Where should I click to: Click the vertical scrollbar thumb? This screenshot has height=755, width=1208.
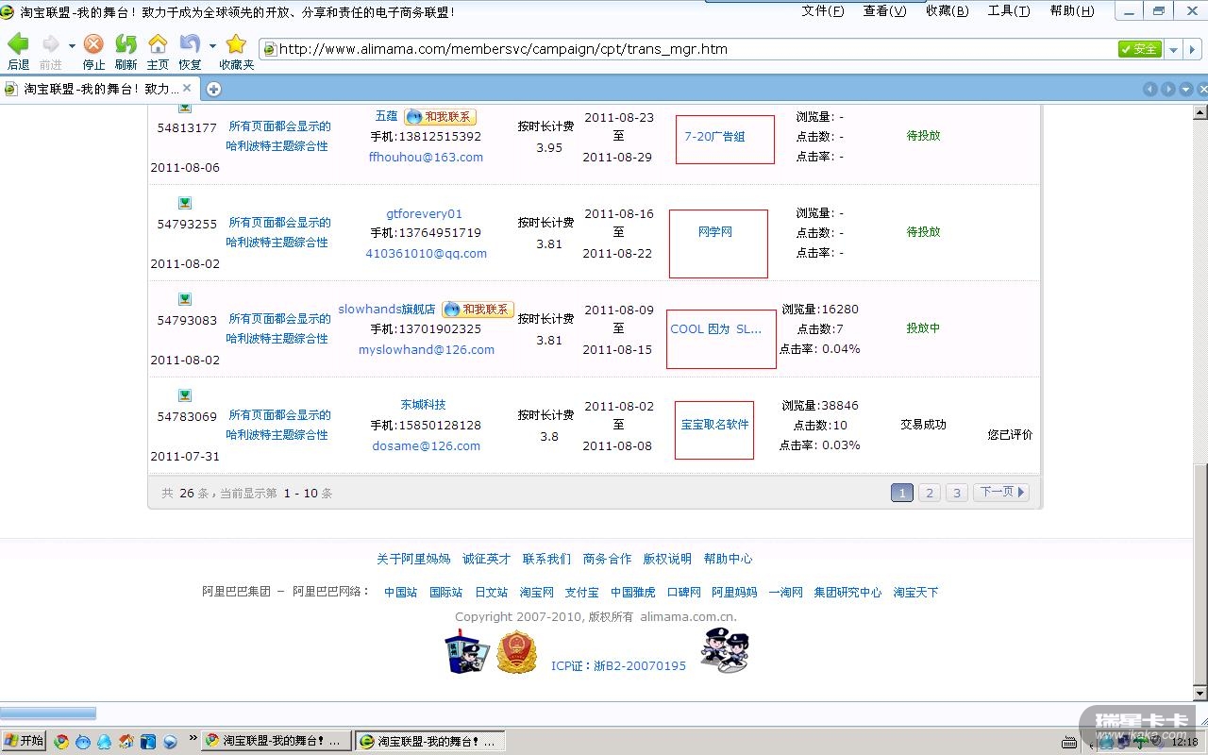click(1200, 576)
